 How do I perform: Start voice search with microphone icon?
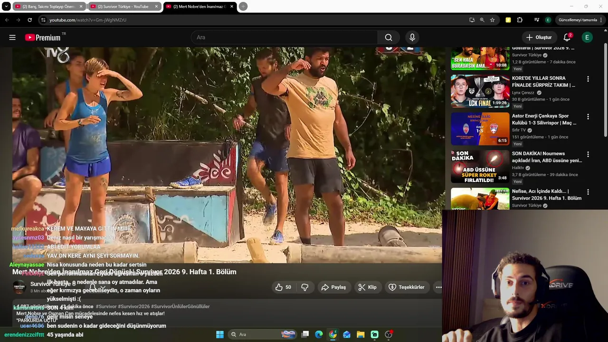pos(412,38)
